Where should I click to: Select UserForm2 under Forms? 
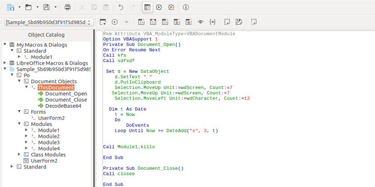(51, 118)
